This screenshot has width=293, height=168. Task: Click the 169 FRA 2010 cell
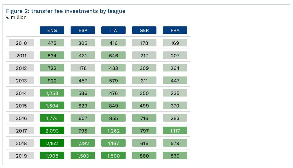point(175,43)
